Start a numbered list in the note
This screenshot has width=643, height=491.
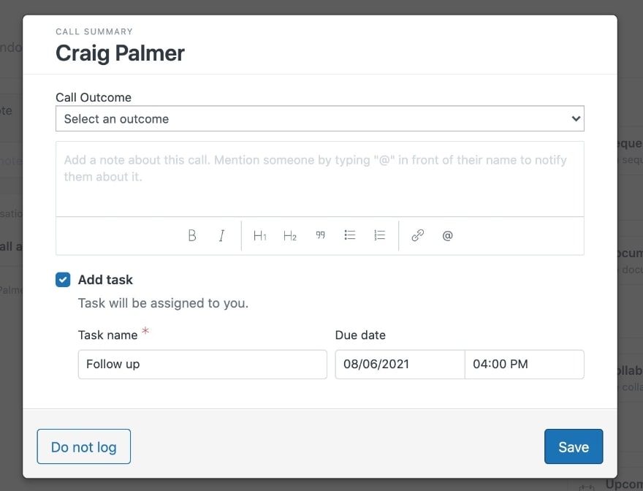tap(380, 236)
